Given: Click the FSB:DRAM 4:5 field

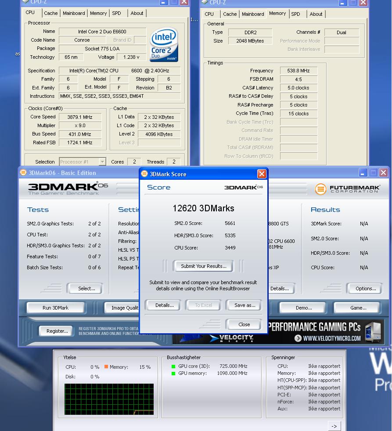Looking at the screenshot, I should point(298,79).
